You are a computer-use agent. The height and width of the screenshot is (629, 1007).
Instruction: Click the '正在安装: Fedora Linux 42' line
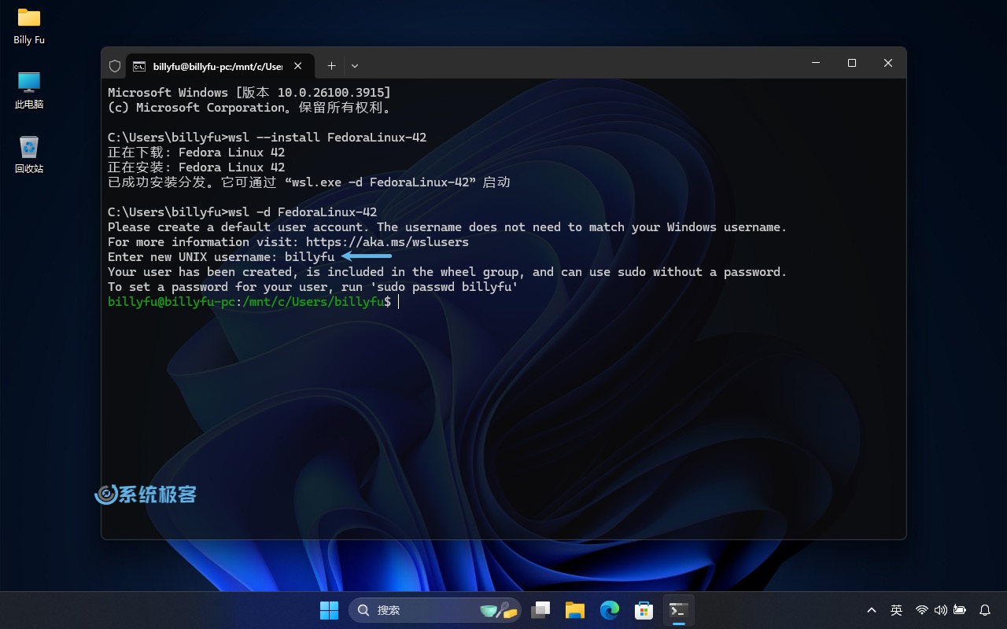point(196,167)
